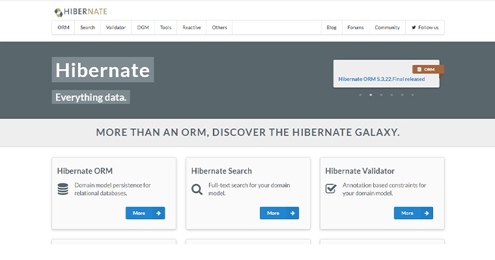Click the orange ORM tag on news card

(428, 70)
